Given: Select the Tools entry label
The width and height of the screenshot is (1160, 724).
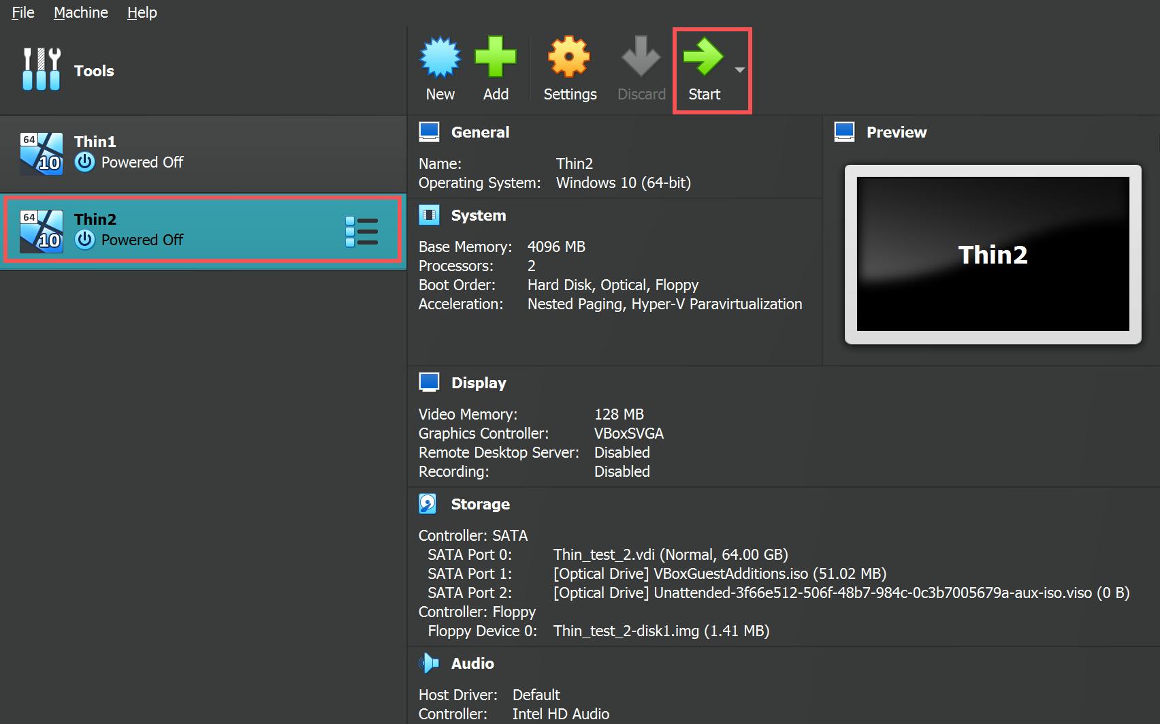Looking at the screenshot, I should 94,71.
